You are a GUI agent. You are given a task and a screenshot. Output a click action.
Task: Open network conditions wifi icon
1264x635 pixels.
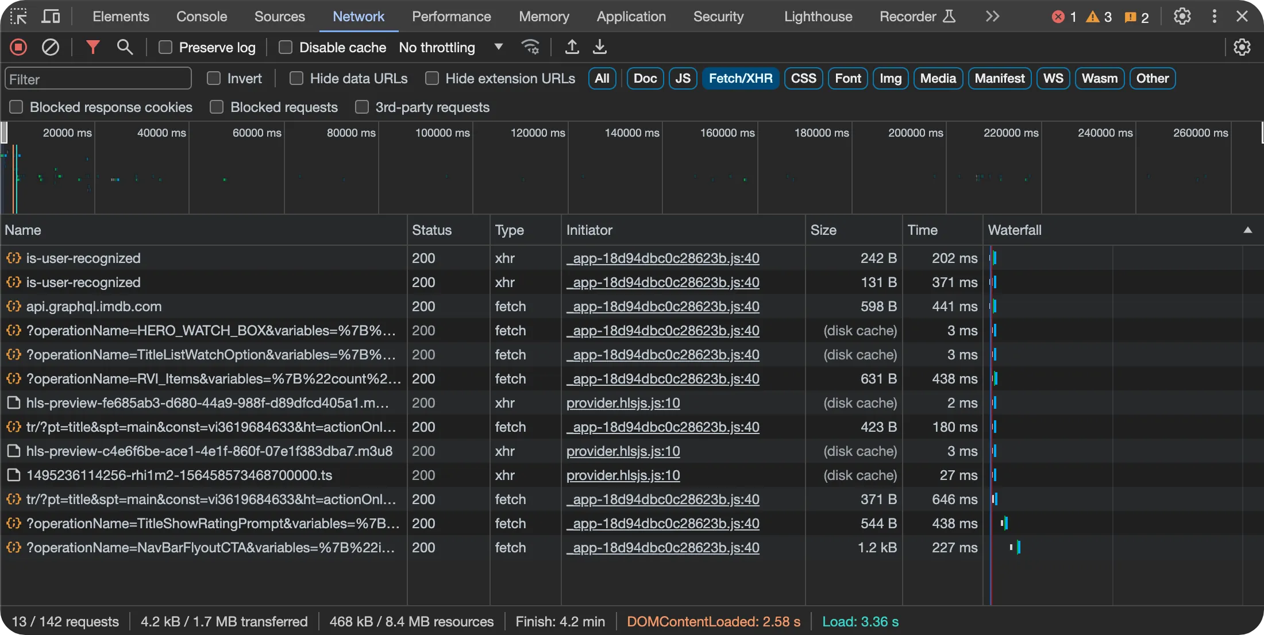coord(530,47)
